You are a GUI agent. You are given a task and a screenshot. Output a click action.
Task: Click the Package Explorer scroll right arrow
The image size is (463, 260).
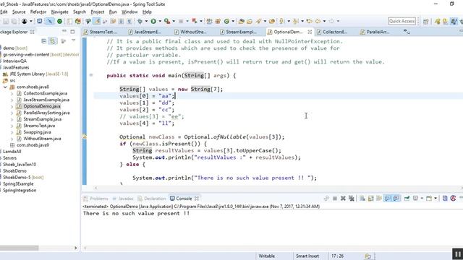(x=75, y=248)
